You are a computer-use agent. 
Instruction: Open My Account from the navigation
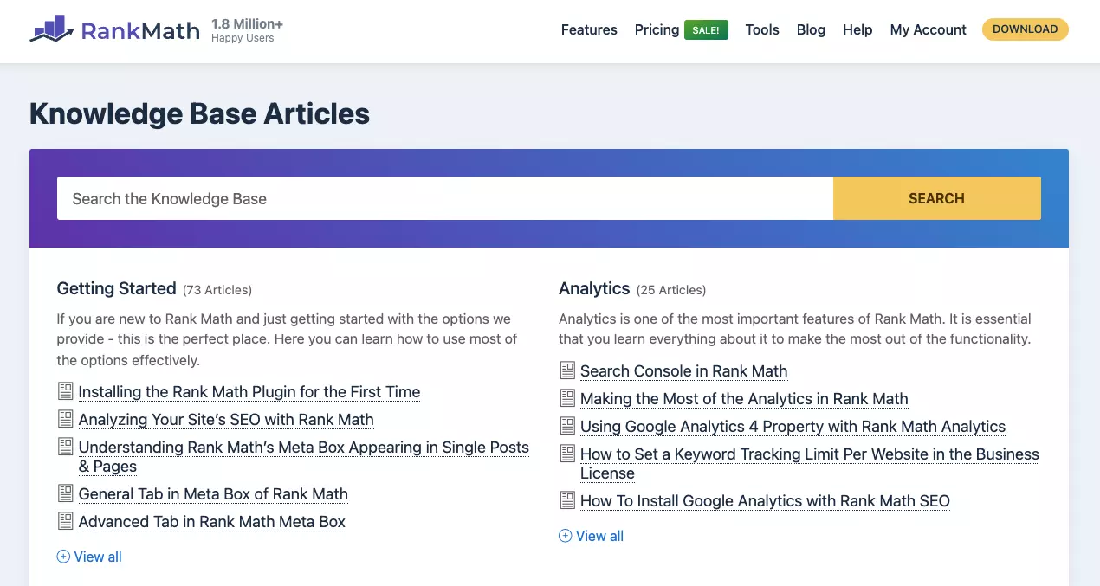tap(928, 29)
